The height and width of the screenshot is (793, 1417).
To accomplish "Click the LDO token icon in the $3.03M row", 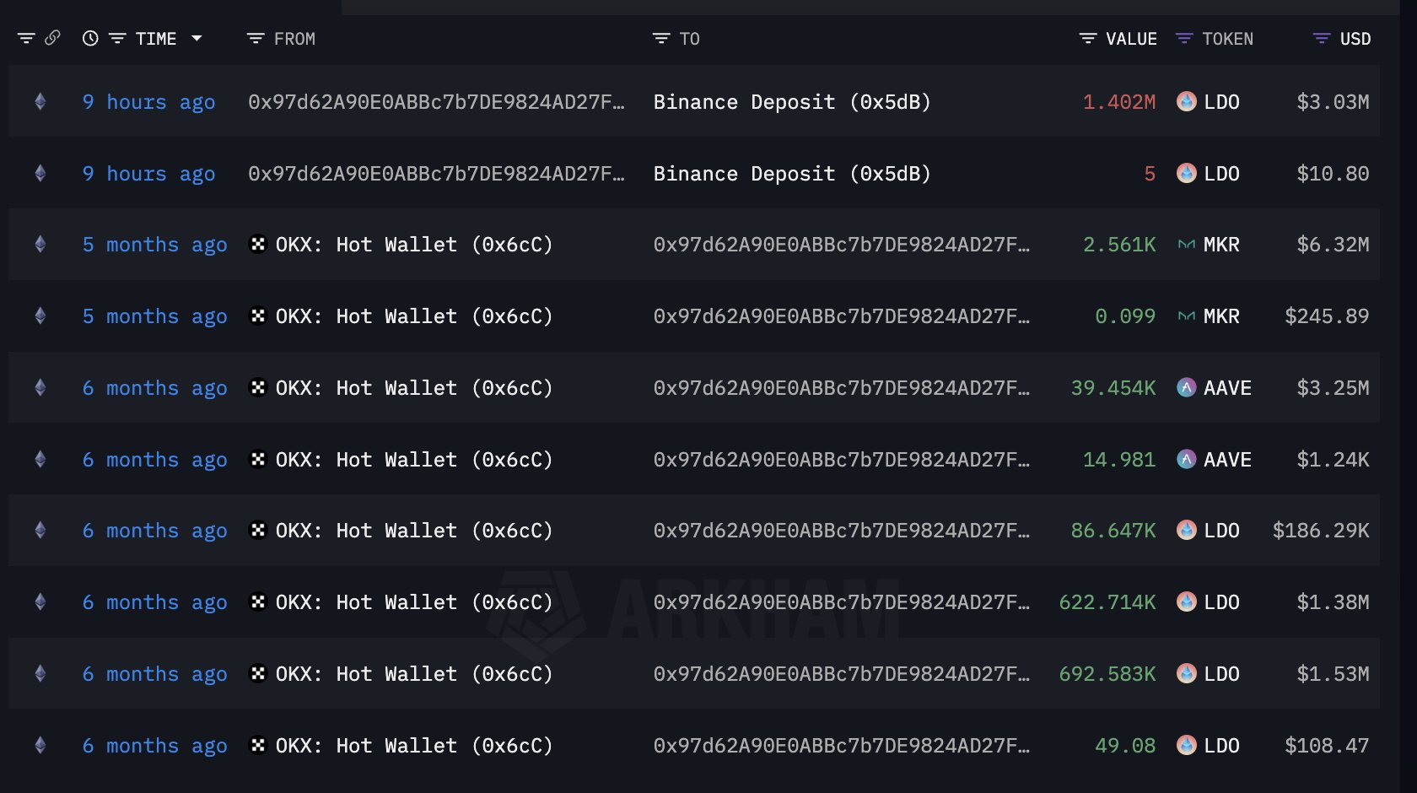I will [1187, 102].
